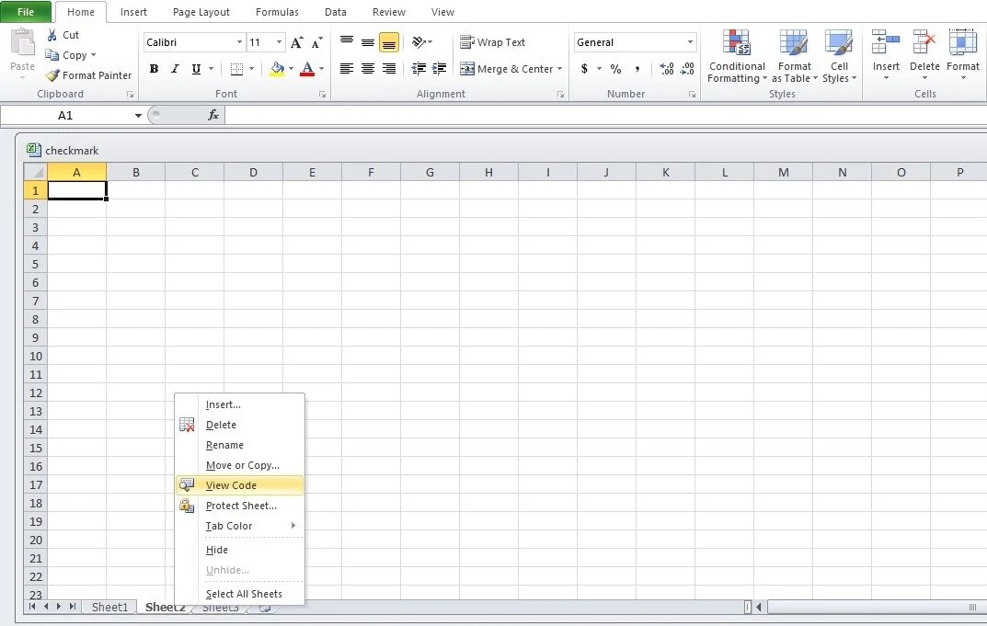Select the Underline icon
Viewport: 987px width, 626px height.
coord(195,68)
